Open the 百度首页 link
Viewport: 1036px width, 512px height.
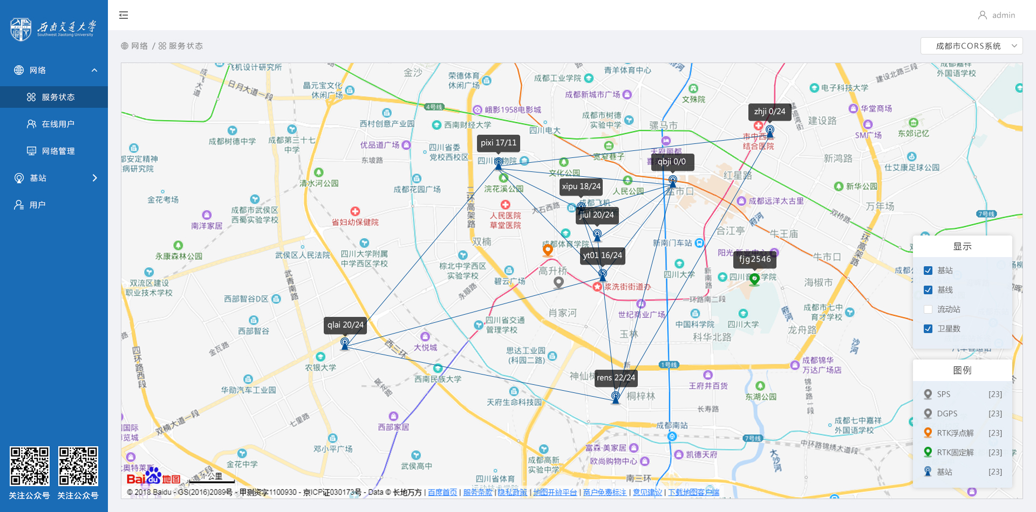point(442,492)
